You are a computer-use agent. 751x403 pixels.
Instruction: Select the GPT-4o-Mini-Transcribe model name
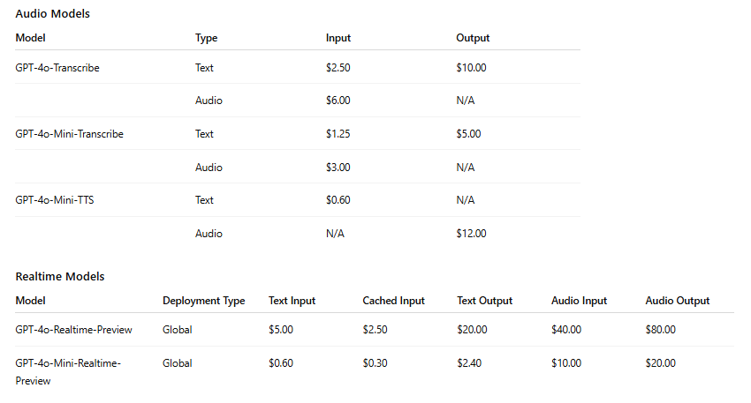point(70,134)
